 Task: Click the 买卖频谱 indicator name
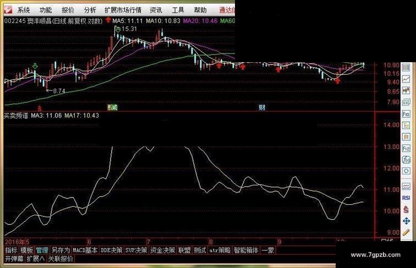tap(15, 116)
